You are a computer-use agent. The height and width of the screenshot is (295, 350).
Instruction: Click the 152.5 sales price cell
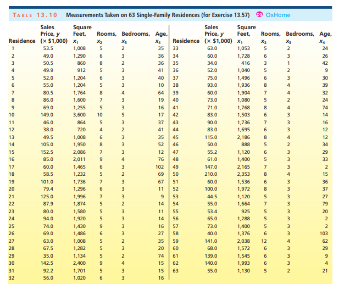click(x=47, y=151)
